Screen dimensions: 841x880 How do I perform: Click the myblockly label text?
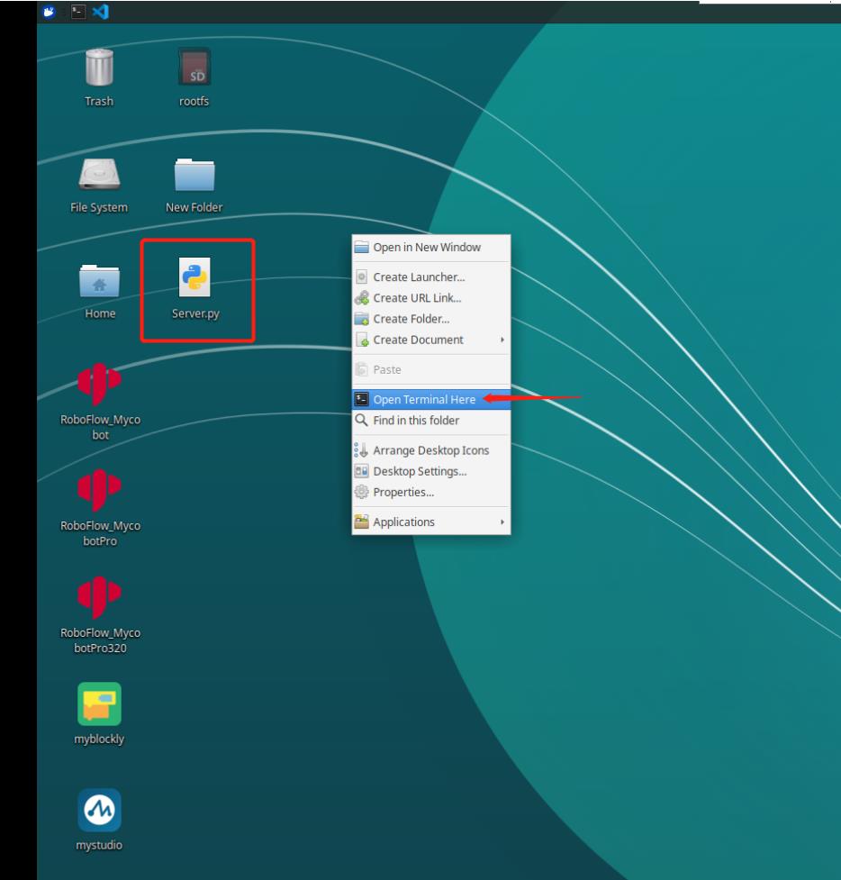point(99,739)
